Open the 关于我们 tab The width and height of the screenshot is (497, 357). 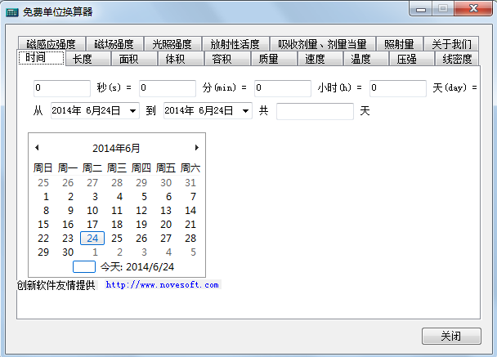click(451, 44)
